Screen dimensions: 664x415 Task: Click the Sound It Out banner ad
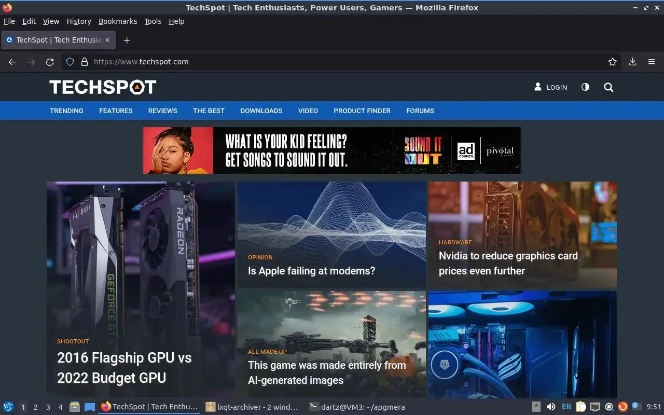click(x=332, y=150)
